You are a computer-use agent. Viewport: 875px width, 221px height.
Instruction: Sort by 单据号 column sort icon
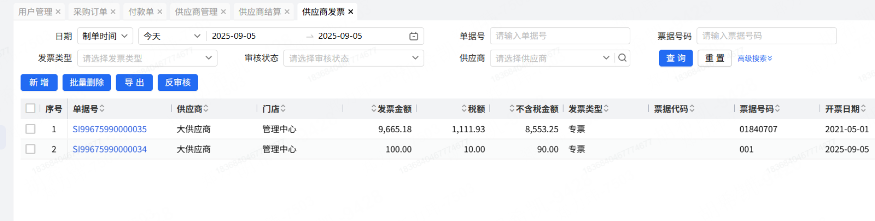(x=102, y=109)
